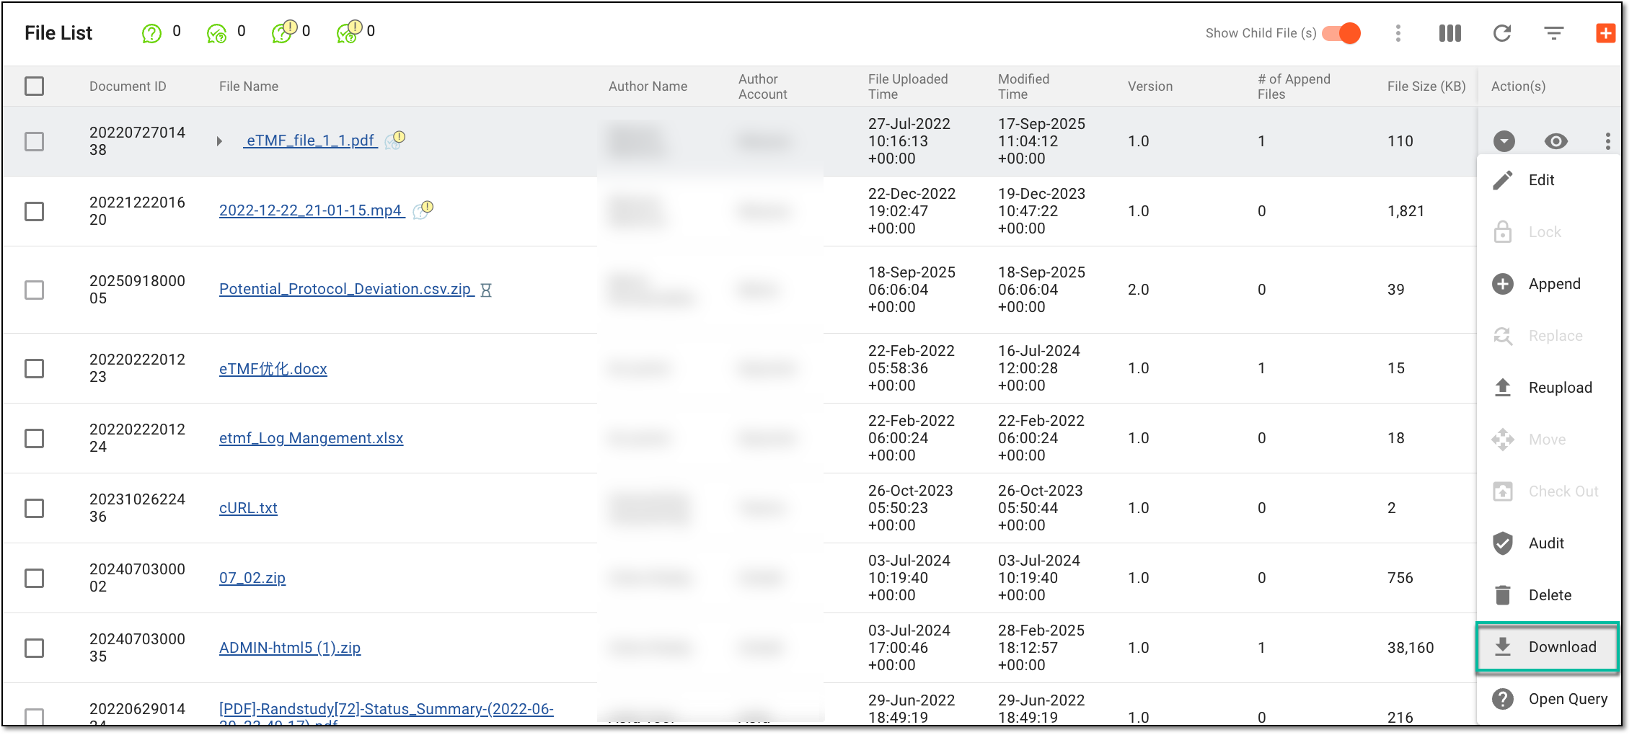
Task: Click query icon next to eTMF_file_1_1.pdf
Action: click(395, 140)
